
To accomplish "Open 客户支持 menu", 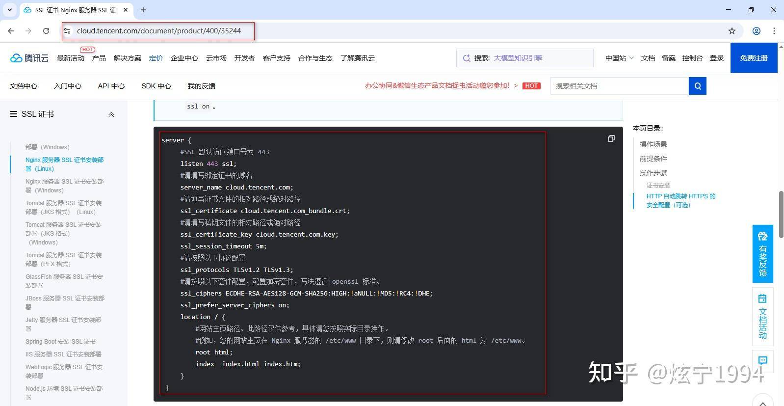I will click(x=277, y=58).
